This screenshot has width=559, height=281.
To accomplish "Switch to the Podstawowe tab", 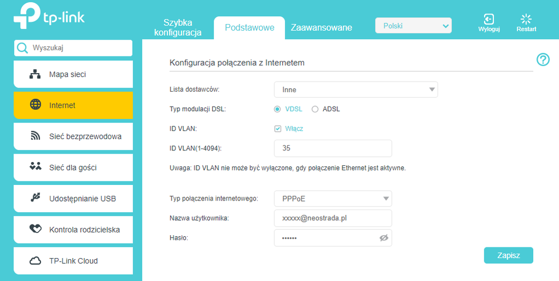I will click(250, 28).
